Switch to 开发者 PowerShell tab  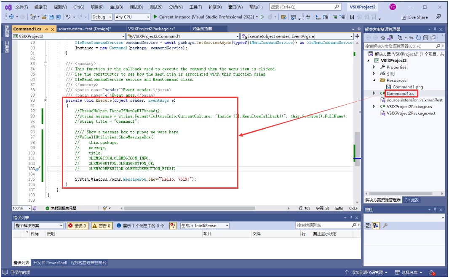pos(50,263)
